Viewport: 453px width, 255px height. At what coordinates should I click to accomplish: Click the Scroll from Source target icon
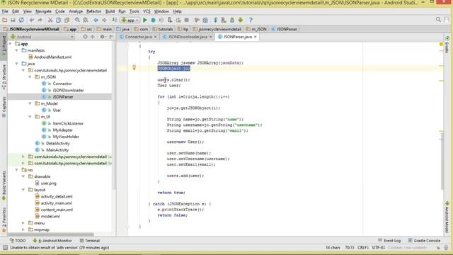coord(85,37)
